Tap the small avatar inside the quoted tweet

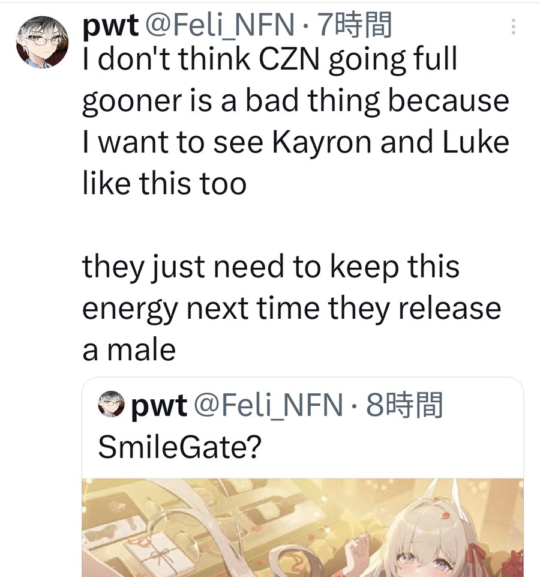click(x=111, y=403)
